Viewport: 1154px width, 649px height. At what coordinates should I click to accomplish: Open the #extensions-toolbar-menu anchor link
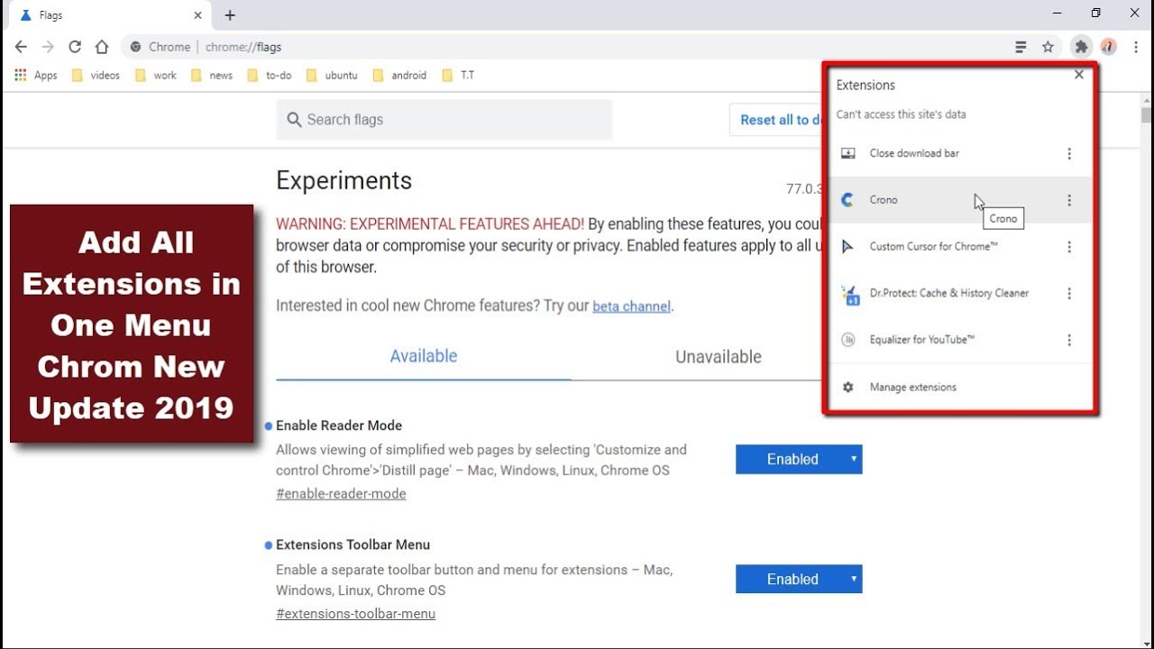click(355, 614)
